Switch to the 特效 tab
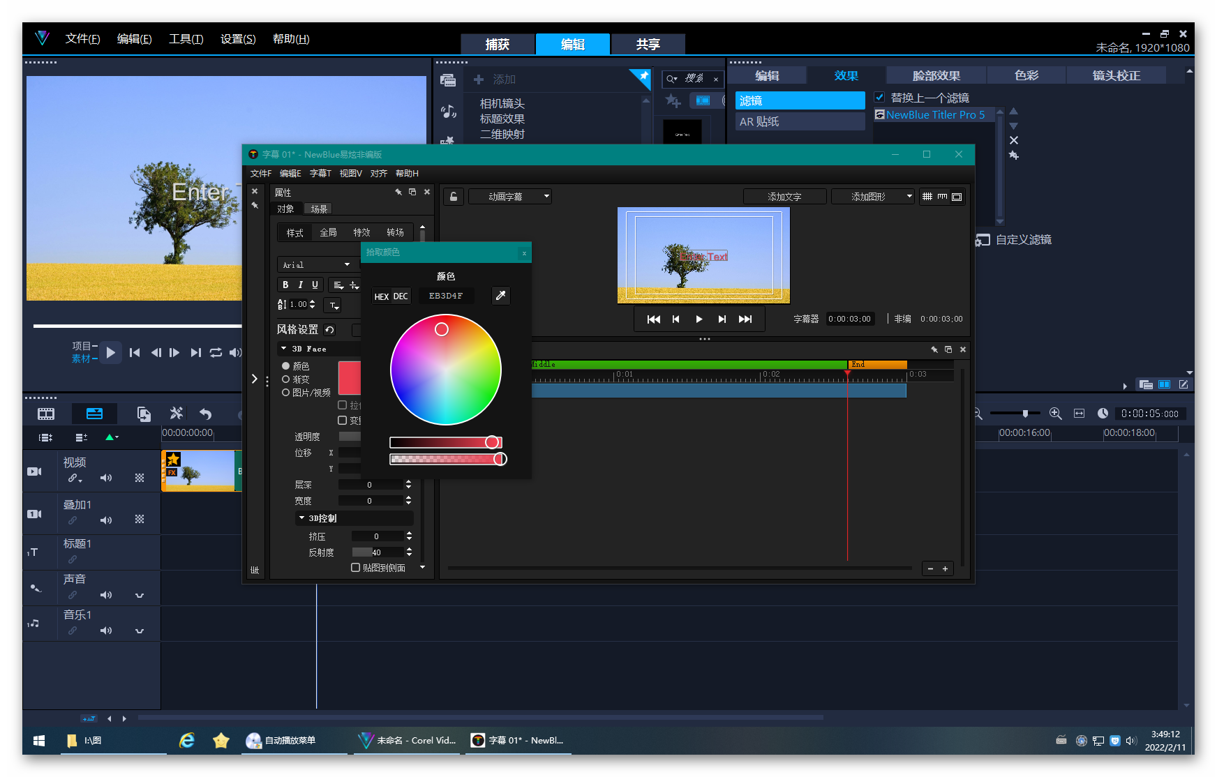Viewport: 1217px width, 777px height. coord(361,232)
